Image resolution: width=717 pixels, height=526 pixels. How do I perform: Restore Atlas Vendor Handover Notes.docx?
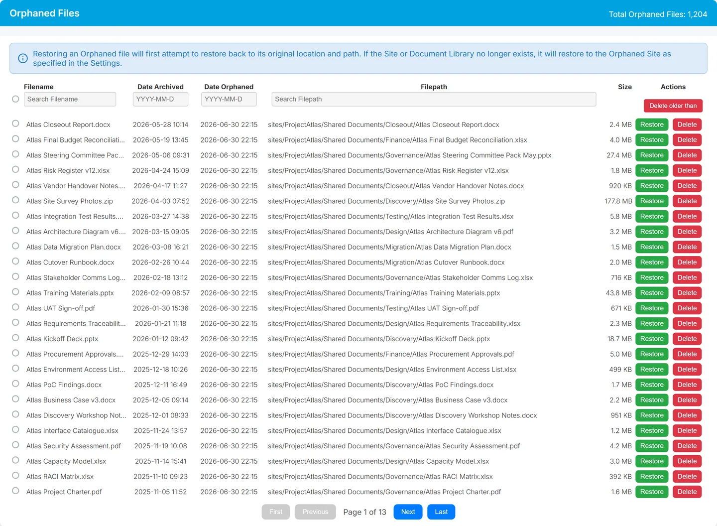coord(652,186)
